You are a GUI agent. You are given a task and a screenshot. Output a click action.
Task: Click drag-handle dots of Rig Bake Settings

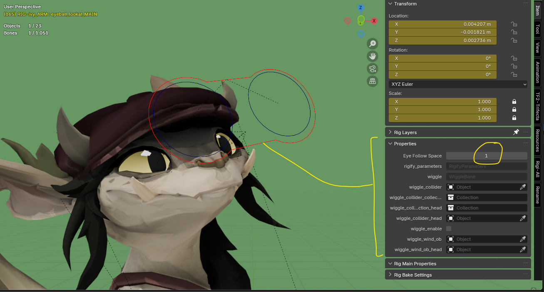pos(525,275)
